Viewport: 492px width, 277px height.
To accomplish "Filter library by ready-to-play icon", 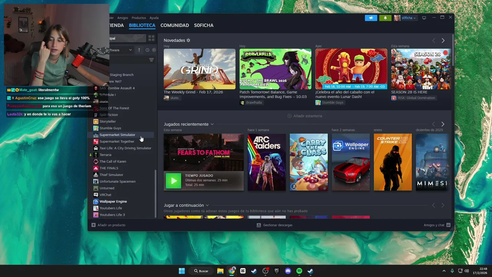I will 154,50.
